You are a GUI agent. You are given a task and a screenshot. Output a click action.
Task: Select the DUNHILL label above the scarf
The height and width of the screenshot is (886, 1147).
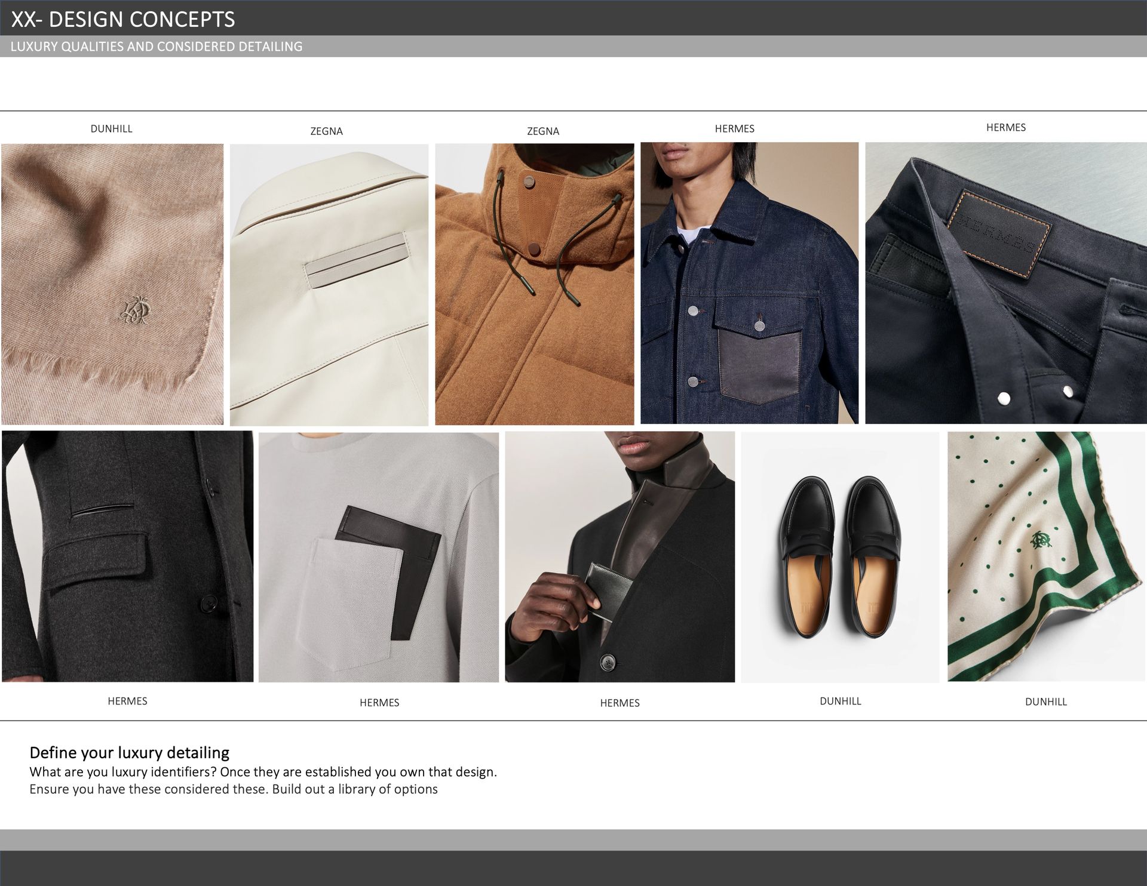coord(111,129)
